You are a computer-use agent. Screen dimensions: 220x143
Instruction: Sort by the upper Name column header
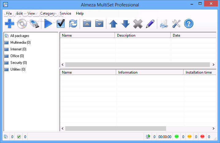tap(87, 35)
